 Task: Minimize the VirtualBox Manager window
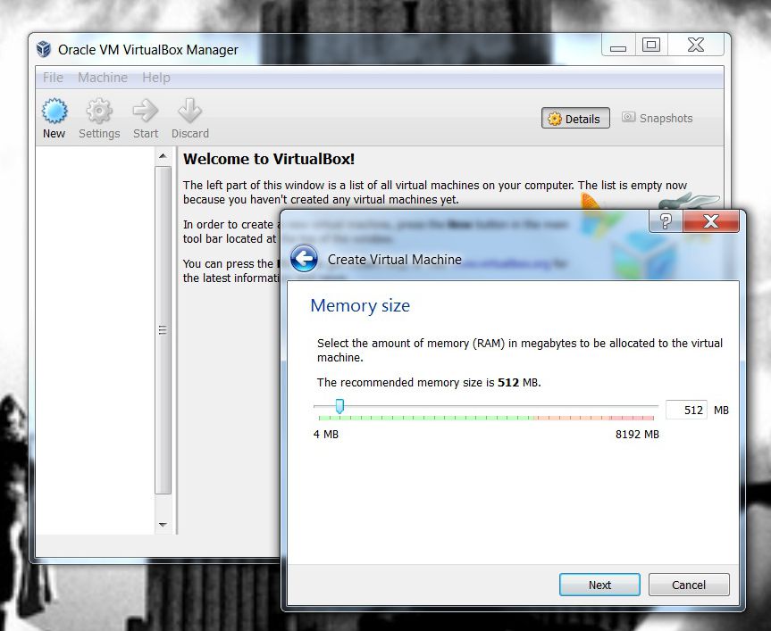618,46
